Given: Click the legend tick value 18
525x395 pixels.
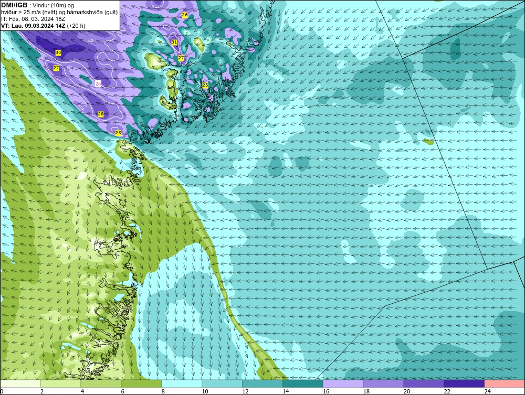Looking at the screenshot, I should [x=366, y=391].
